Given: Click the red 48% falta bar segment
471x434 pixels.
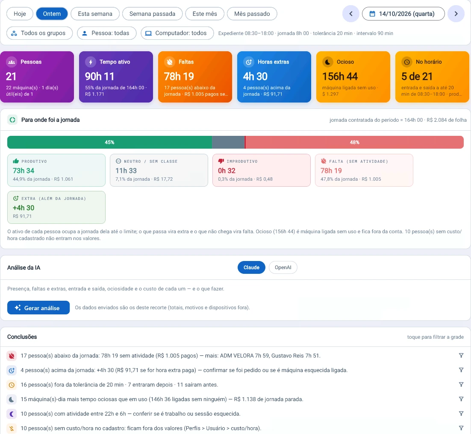Looking at the screenshot, I should coord(354,142).
